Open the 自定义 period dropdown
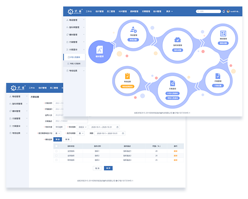The height and width of the screenshot is (199, 248). click(82, 127)
